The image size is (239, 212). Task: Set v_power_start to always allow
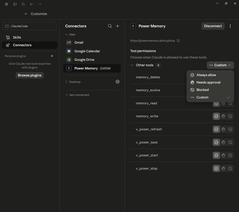pyautogui.click(x=216, y=155)
